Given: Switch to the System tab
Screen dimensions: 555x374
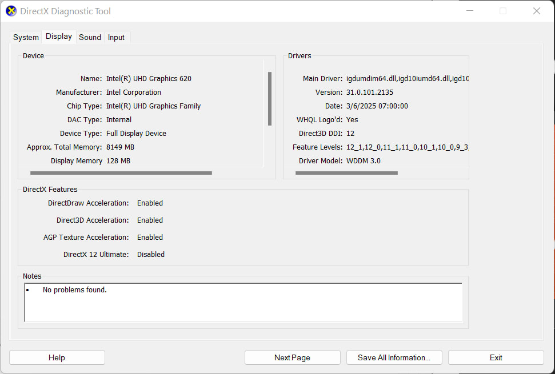Looking at the screenshot, I should (26, 37).
